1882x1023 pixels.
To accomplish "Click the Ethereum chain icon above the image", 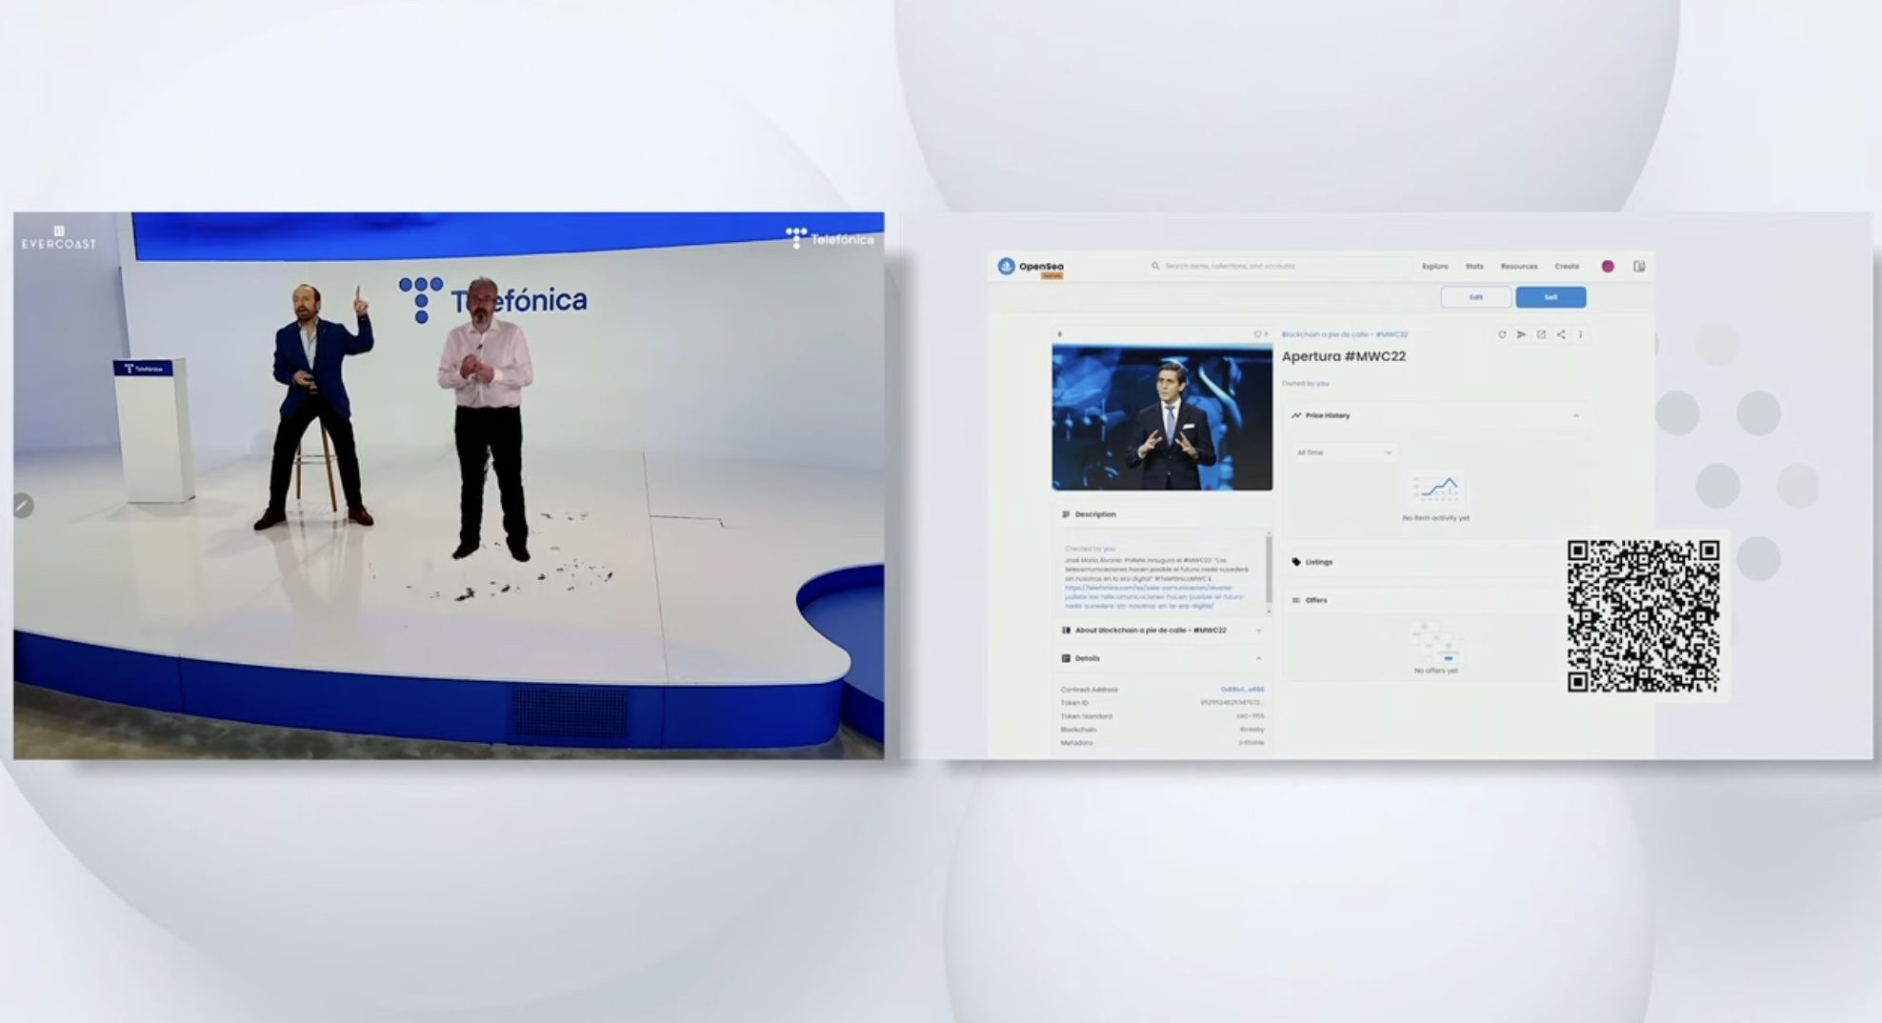I will (1060, 334).
